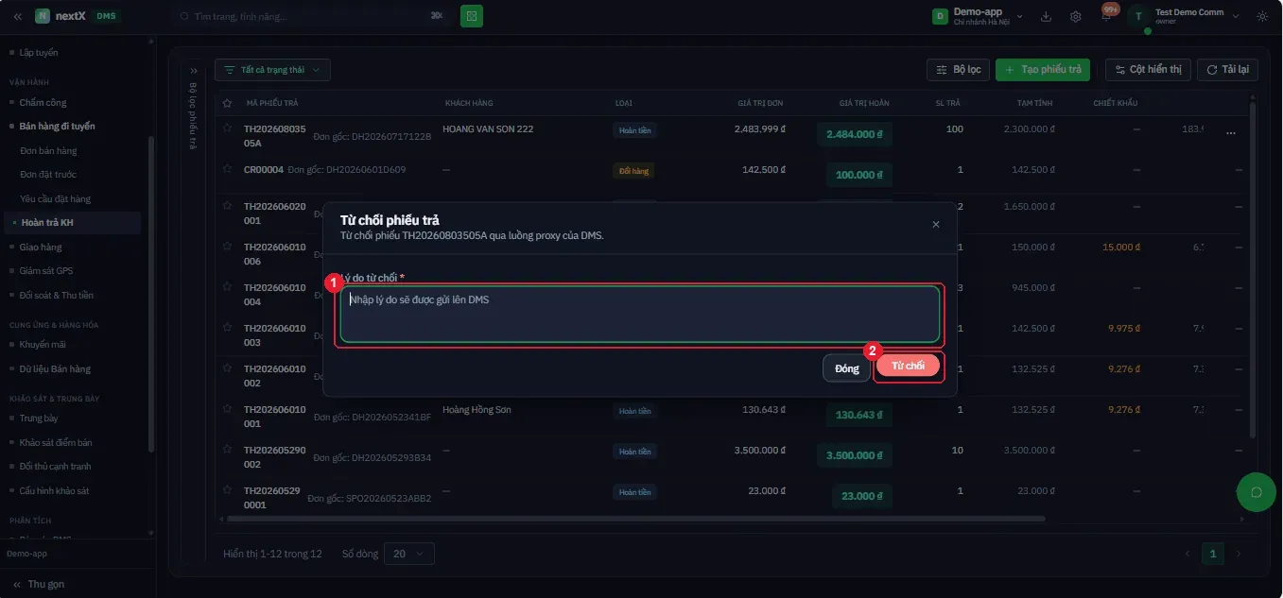Click the Tạo phiếu trả button
Image resolution: width=1283 pixels, height=598 pixels.
click(1043, 70)
